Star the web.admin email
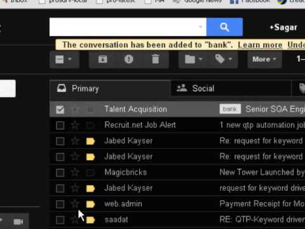This screenshot has height=229, width=305. coord(75,204)
